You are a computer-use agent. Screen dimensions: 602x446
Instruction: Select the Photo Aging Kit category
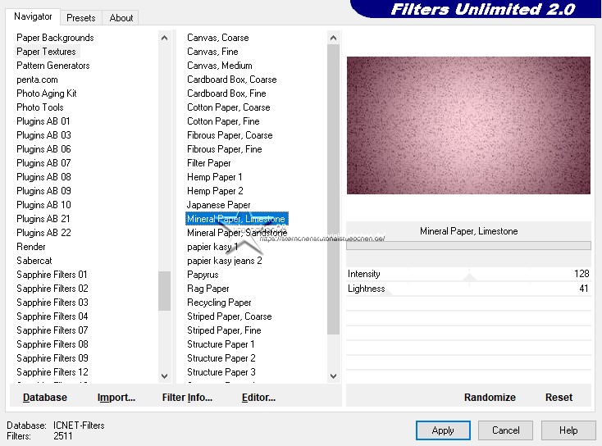[x=47, y=93]
